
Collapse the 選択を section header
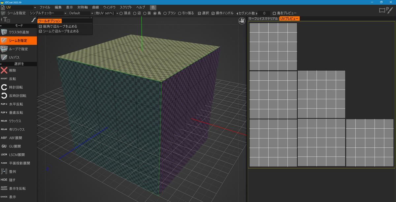tap(18, 64)
